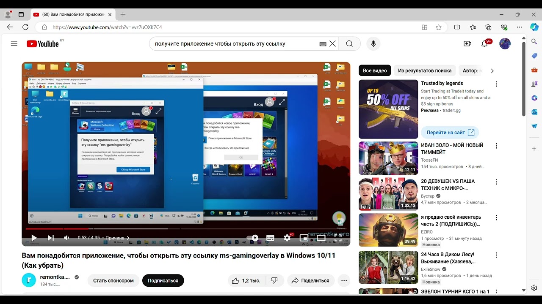Select the 'Автор' chip
This screenshot has height=304, width=542.
(x=471, y=71)
